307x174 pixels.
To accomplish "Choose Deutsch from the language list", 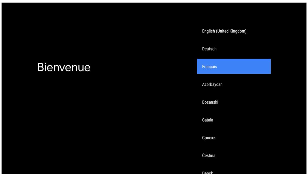I will click(x=234, y=49).
